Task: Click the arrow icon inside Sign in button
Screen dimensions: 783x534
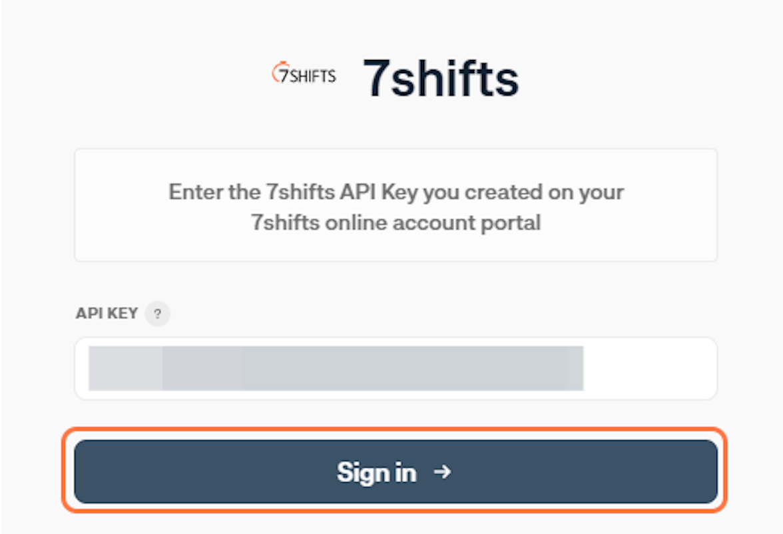Action: pos(442,471)
